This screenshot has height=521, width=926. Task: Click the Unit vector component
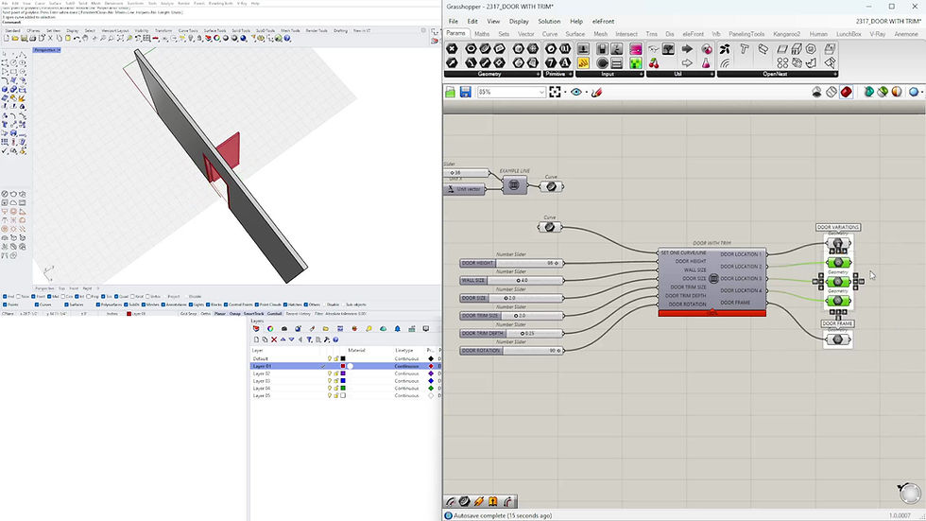point(465,189)
